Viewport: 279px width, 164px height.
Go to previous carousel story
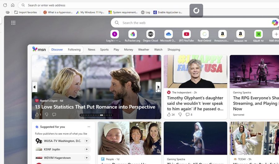click(x=34, y=87)
